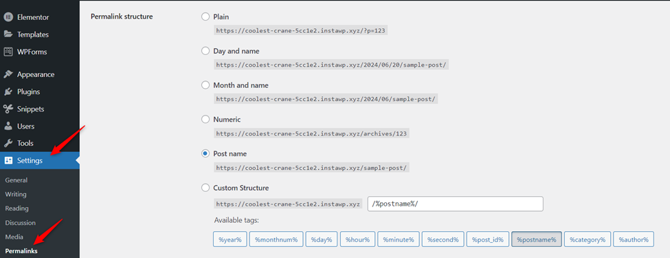Open the WPForms menu
This screenshot has height=258, width=670.
[x=40, y=52]
